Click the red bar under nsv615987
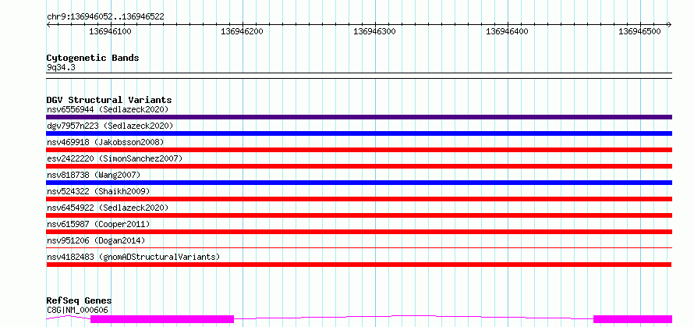The width and height of the screenshot is (694, 327). (x=359, y=232)
